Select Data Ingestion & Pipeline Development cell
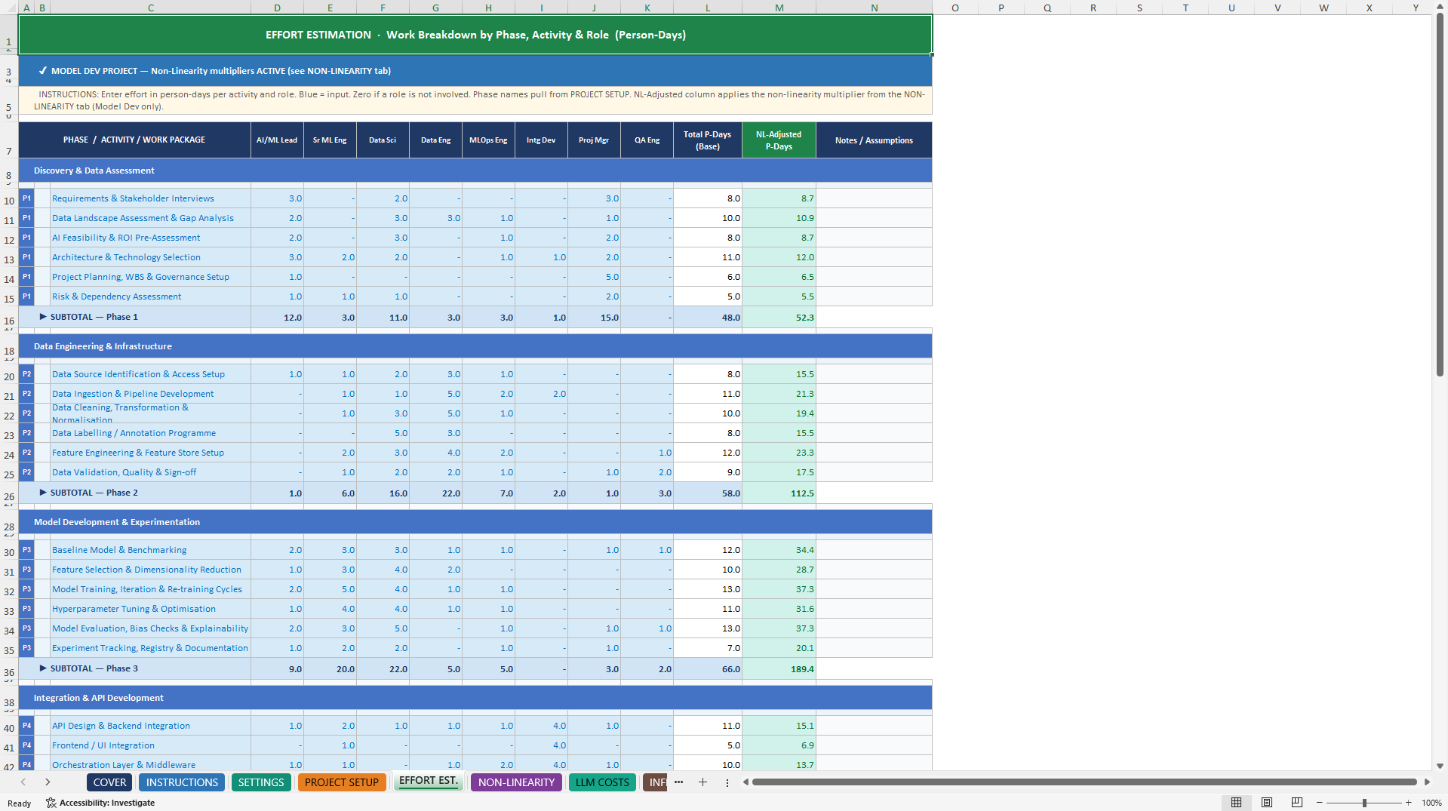Screen dimensions: 1448x811 [150, 394]
